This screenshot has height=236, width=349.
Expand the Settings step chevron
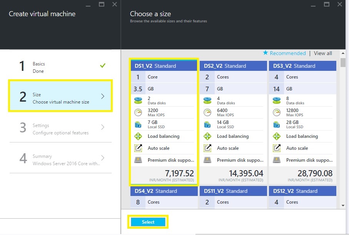103,127
